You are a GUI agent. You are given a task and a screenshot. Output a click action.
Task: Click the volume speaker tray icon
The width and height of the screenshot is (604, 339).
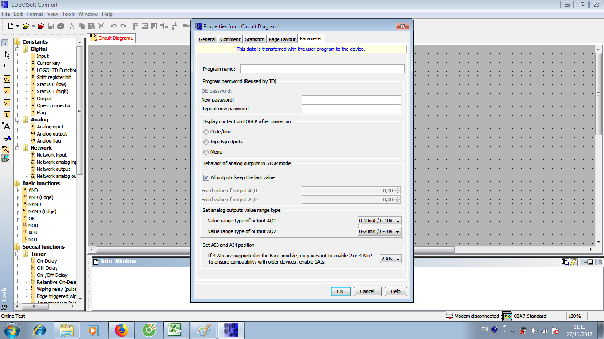[x=534, y=330]
